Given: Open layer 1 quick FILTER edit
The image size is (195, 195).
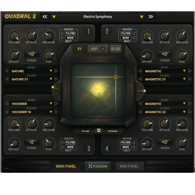Looking at the screenshot, I should (70, 33).
